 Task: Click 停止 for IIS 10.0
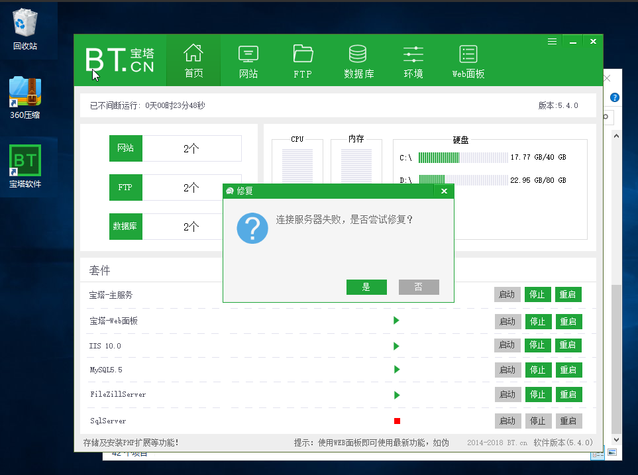click(x=537, y=345)
